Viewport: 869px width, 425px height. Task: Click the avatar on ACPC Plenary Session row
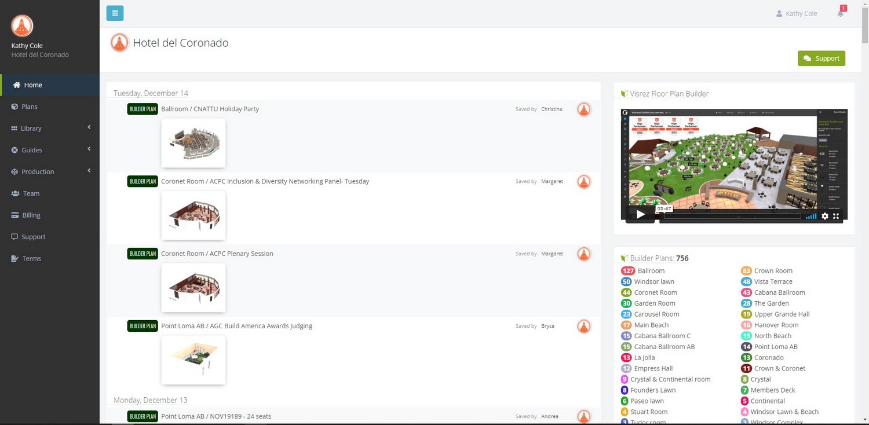pos(584,254)
